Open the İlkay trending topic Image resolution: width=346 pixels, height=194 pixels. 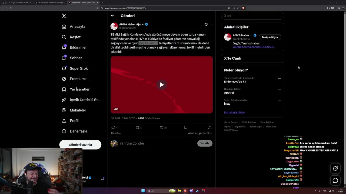point(227,104)
